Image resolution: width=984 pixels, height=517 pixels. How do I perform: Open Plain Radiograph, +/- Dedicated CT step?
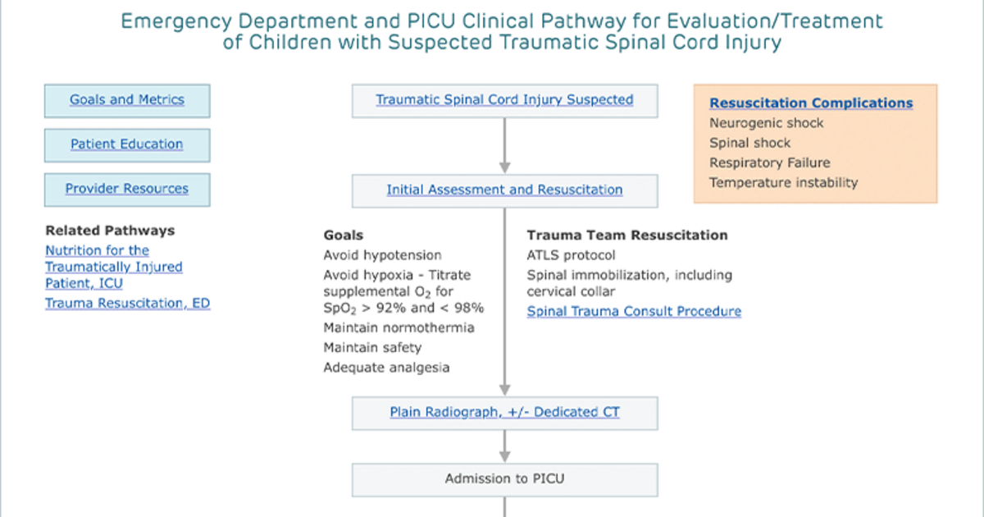[504, 413]
